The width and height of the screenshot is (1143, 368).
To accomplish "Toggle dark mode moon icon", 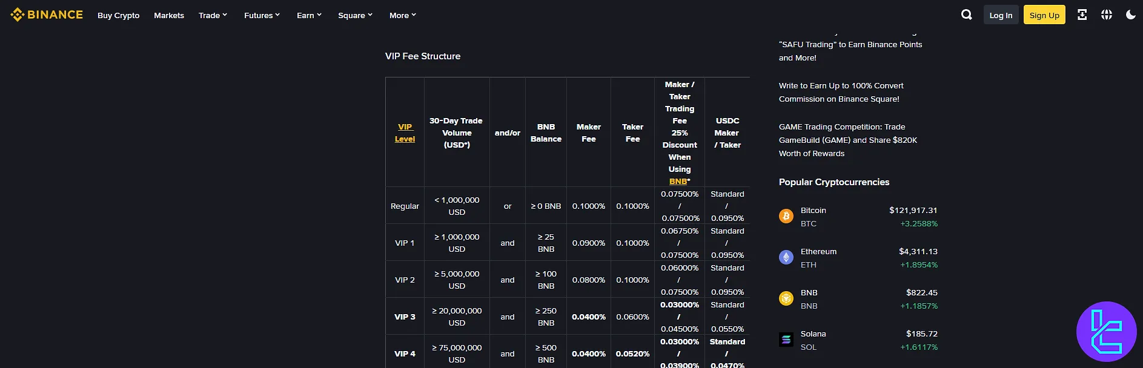I will [x=1131, y=15].
